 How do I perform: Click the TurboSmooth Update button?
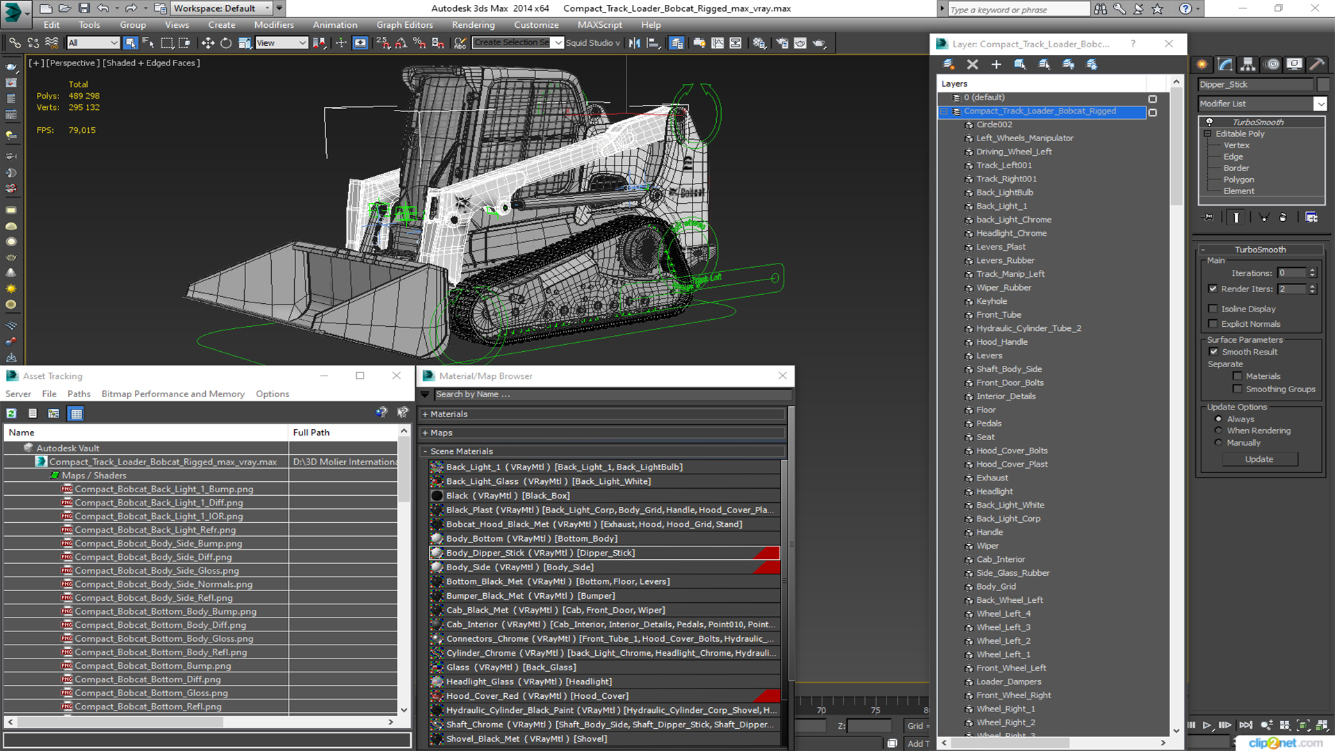(x=1259, y=460)
